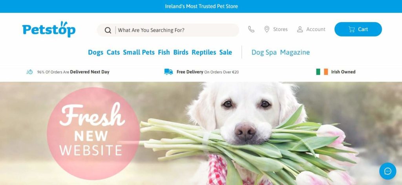Click the Petstop logo
The width and height of the screenshot is (402, 185).
coord(49,29)
